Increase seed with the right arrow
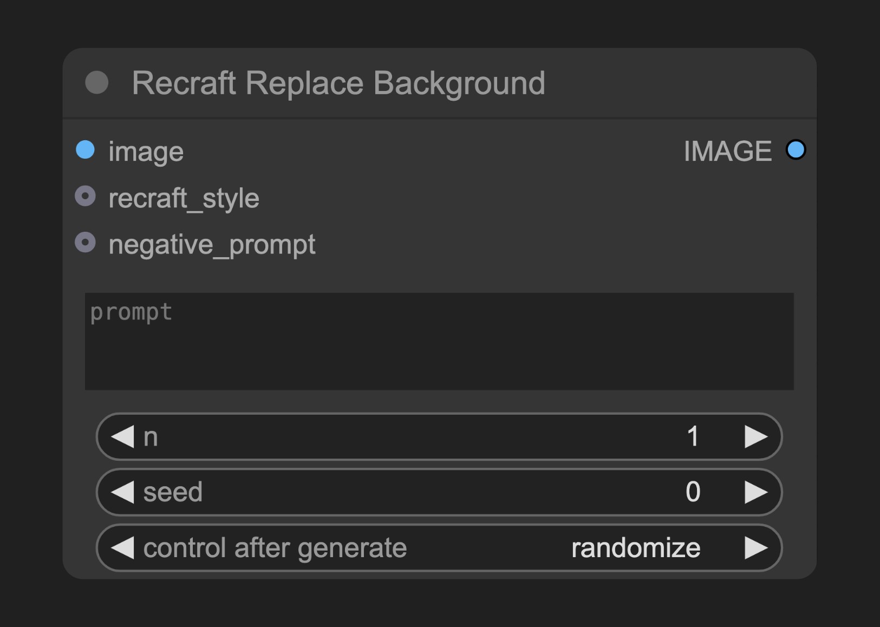This screenshot has height=627, width=880. pos(756,492)
